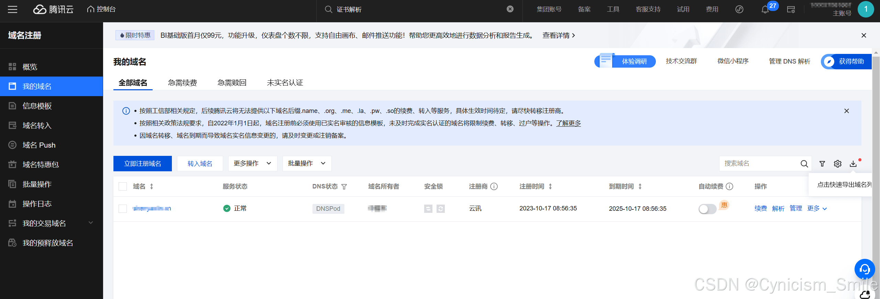Screen dimensions: 880x299
Task: Click 转入域名 button
Action: (x=200, y=163)
